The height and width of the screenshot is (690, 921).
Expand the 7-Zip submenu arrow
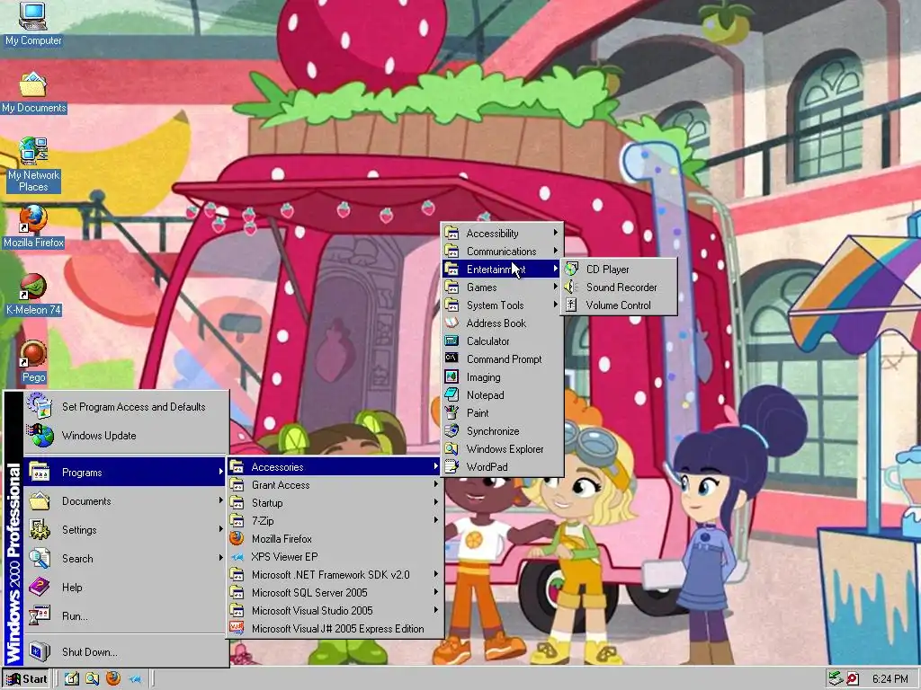(436, 520)
